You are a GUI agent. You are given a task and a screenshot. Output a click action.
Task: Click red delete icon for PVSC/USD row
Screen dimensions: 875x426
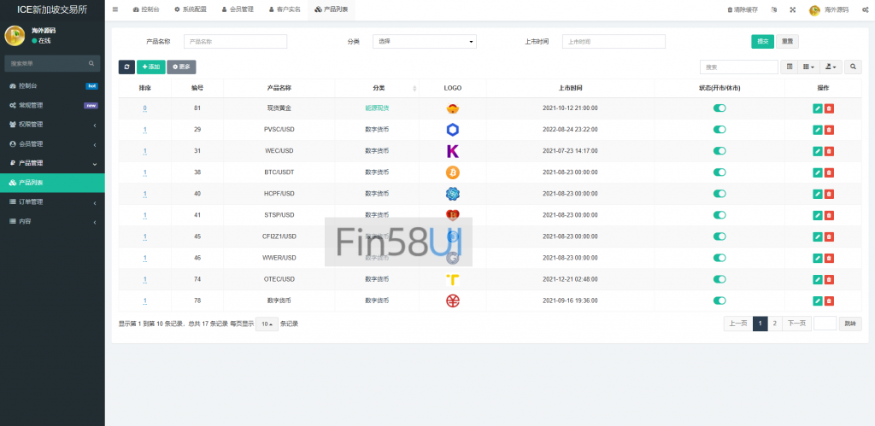(829, 130)
